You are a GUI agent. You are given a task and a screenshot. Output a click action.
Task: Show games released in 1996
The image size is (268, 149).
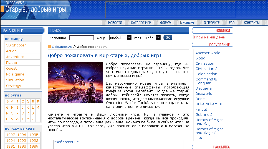pyautogui.click(x=22, y=135)
